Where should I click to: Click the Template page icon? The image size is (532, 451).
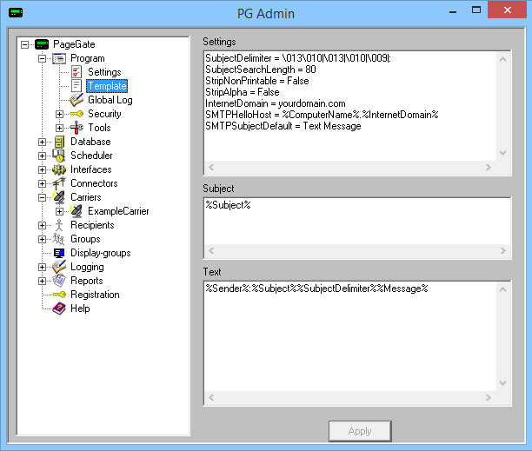[76, 86]
